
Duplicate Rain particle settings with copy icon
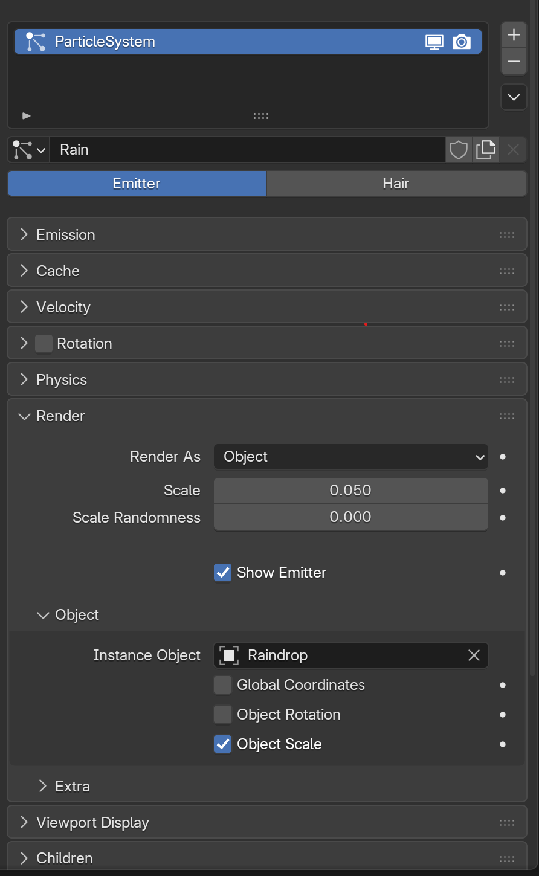[x=486, y=150]
